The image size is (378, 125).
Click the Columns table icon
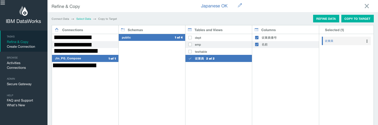pos(256,30)
